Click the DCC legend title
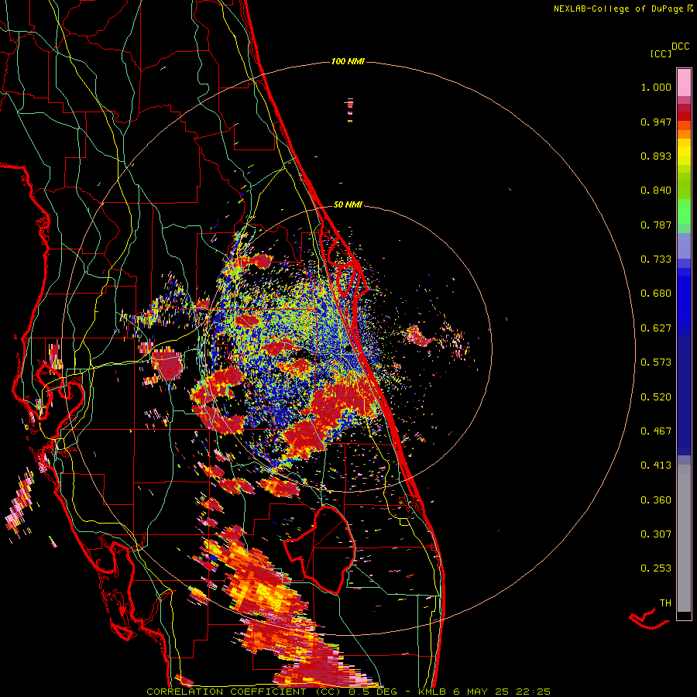 680,46
